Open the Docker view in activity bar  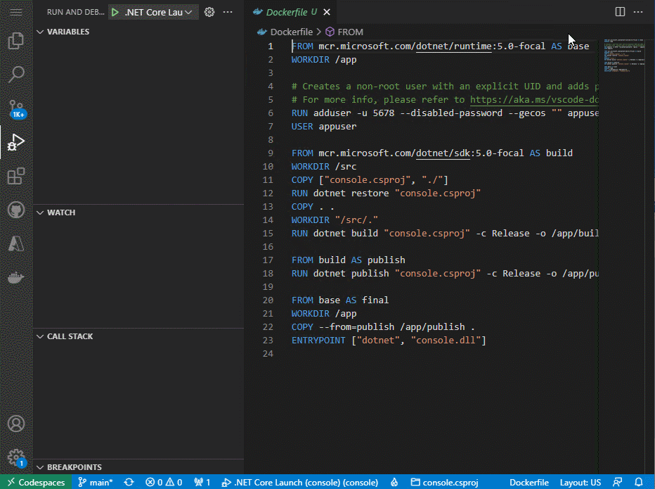pos(16,277)
